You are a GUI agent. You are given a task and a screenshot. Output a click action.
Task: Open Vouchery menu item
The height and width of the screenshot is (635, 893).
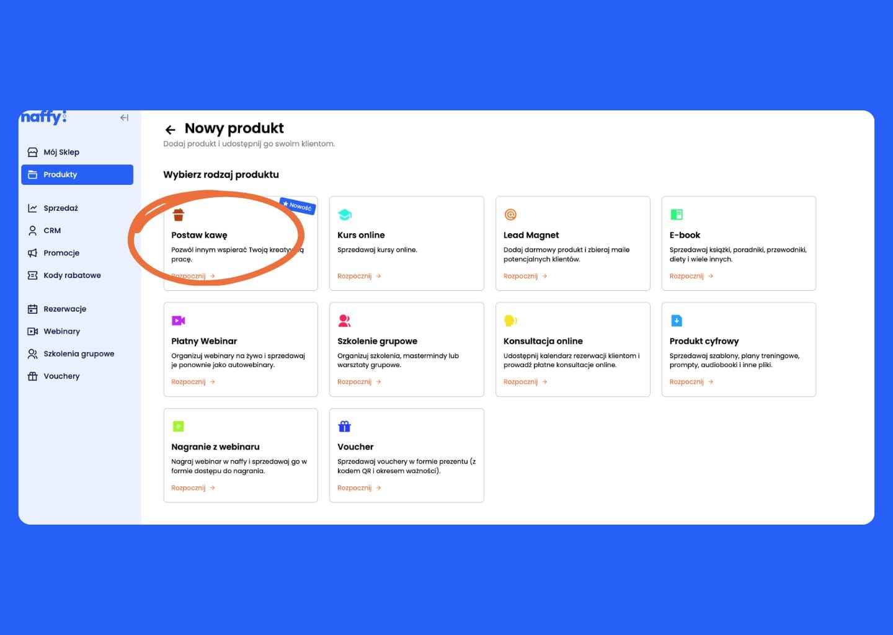(77, 376)
